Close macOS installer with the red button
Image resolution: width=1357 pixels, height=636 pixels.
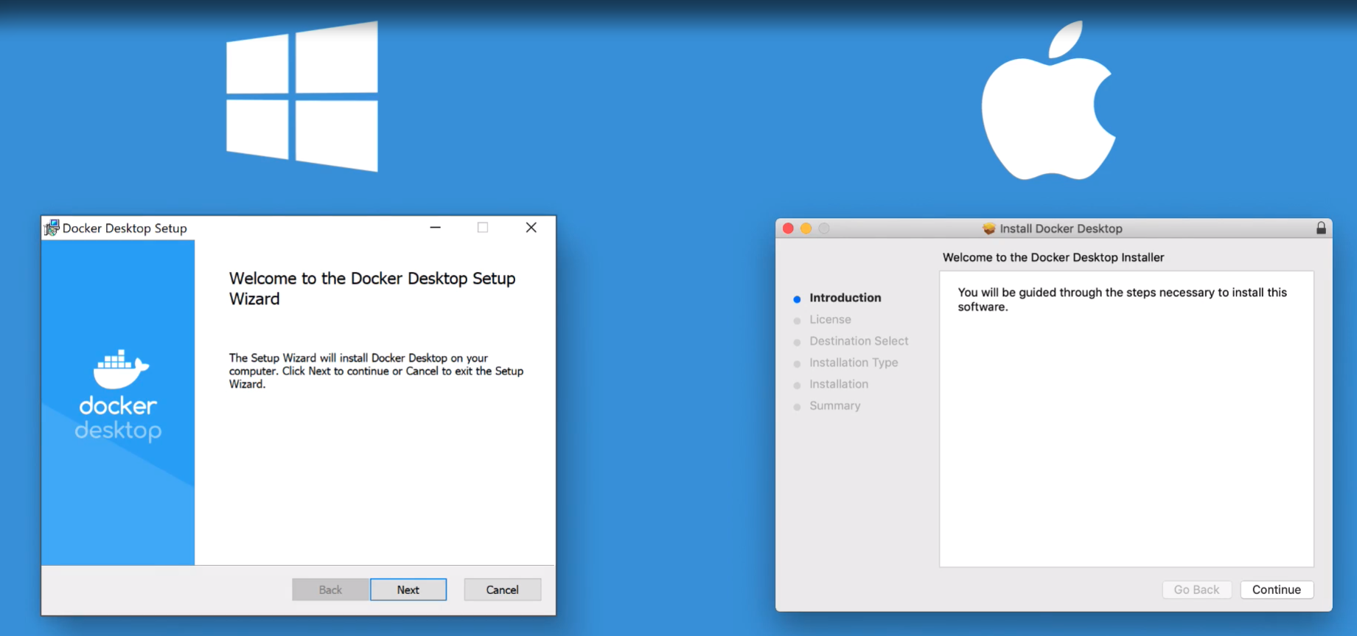(788, 228)
